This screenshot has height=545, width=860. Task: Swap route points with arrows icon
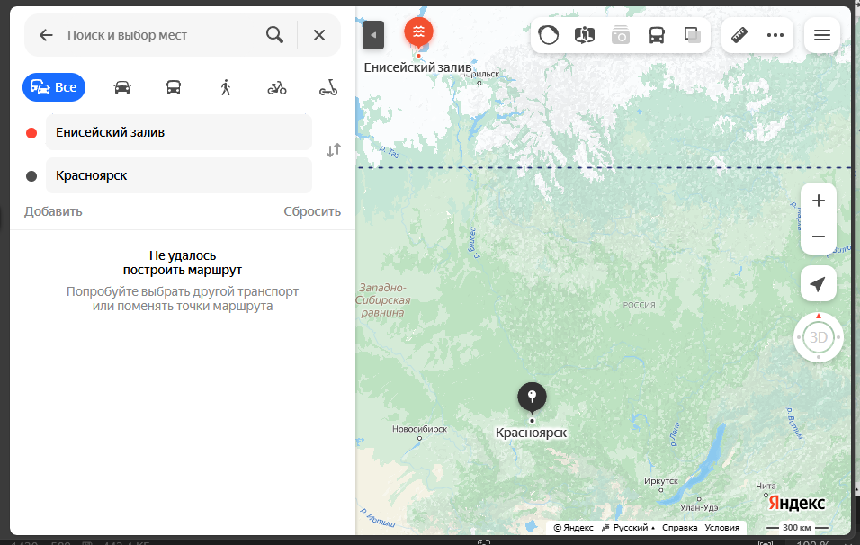pyautogui.click(x=334, y=151)
